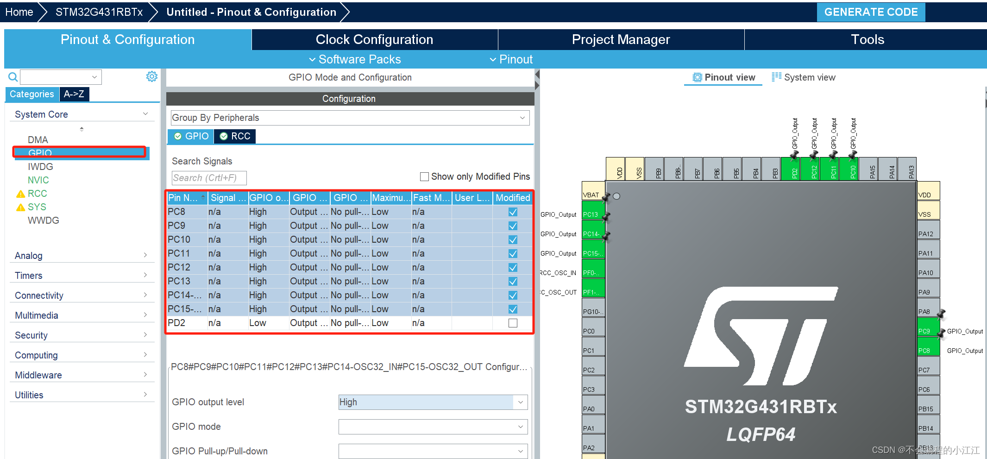This screenshot has width=987, height=459.
Task: Click the GENERATE CODE button
Action: 871,12
